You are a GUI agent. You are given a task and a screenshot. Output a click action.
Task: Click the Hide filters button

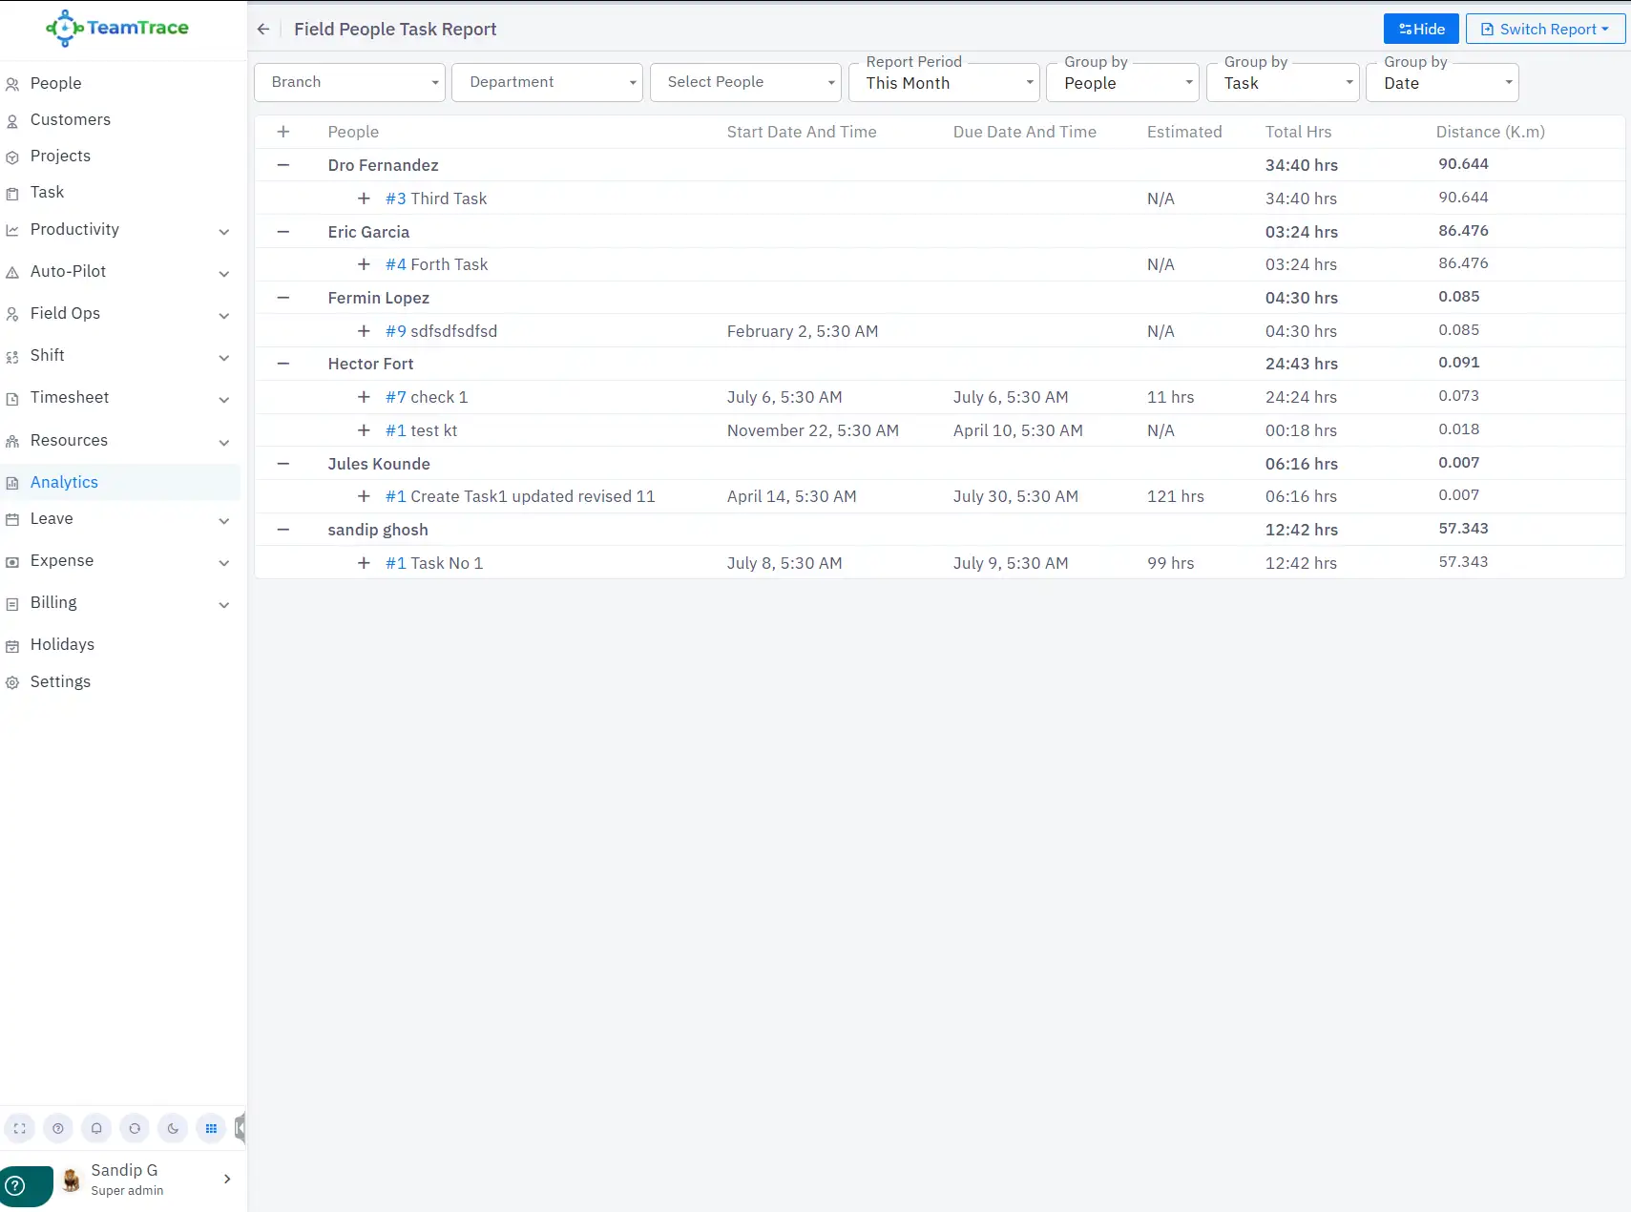point(1420,29)
